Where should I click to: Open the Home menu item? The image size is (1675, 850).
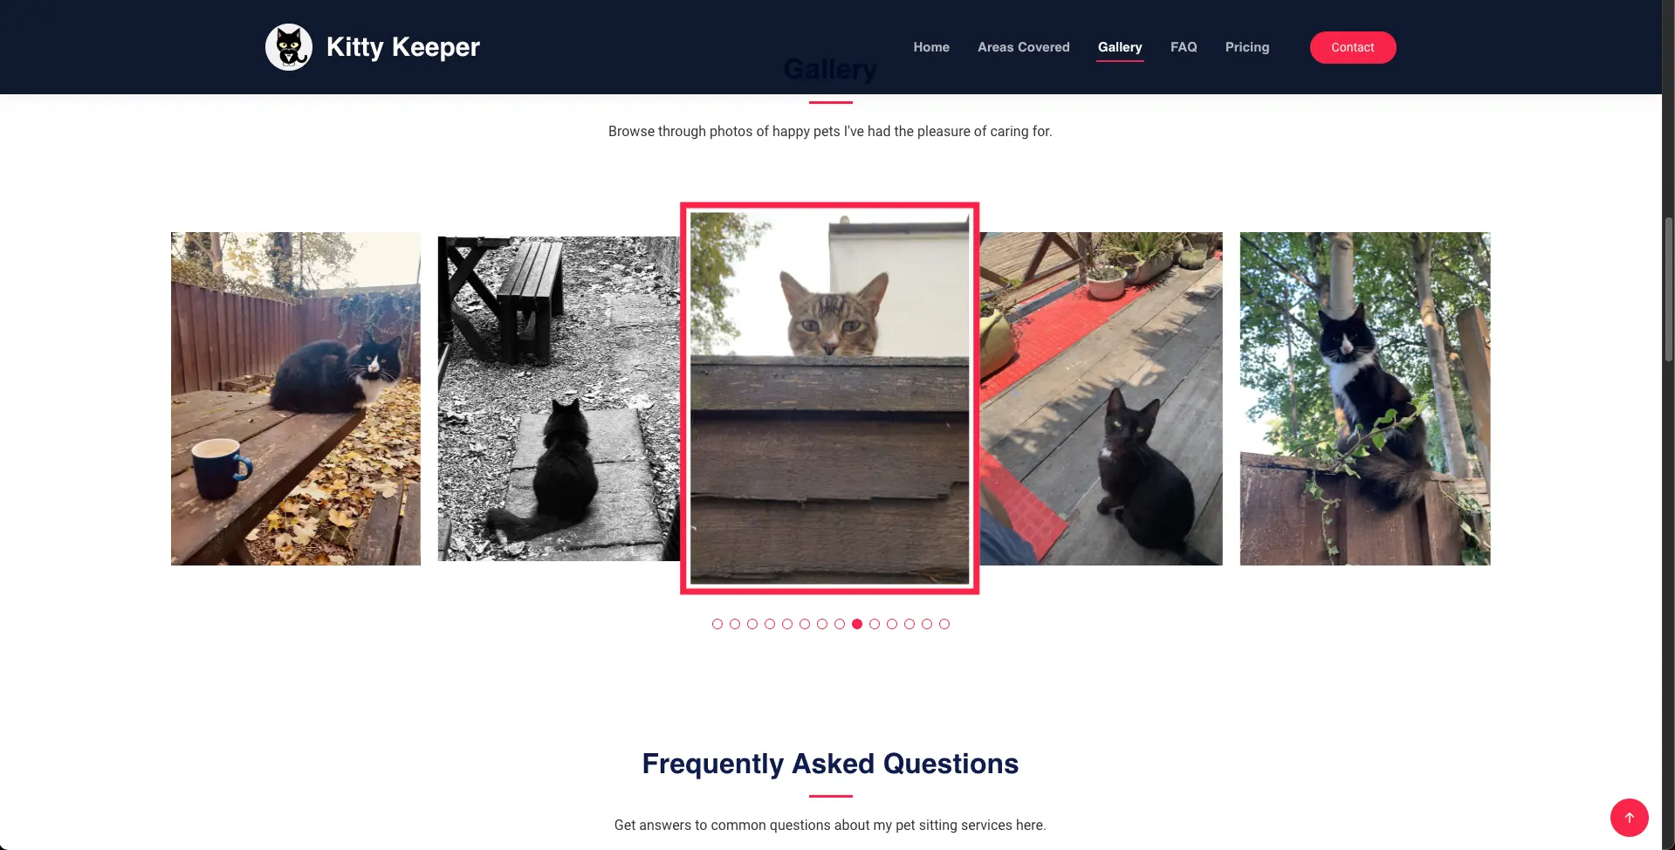coord(931,47)
